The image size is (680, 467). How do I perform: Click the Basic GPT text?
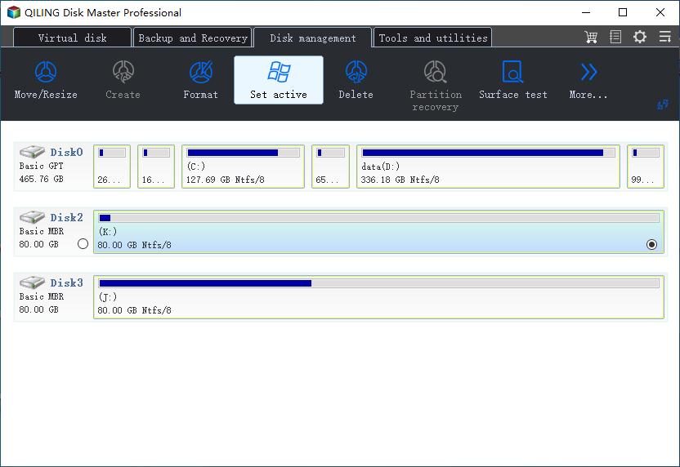(x=41, y=166)
